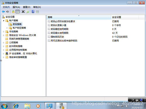Click the 42 天 setting value

[x=115, y=33]
